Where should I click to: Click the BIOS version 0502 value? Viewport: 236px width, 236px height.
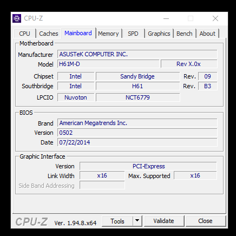(x=137, y=133)
